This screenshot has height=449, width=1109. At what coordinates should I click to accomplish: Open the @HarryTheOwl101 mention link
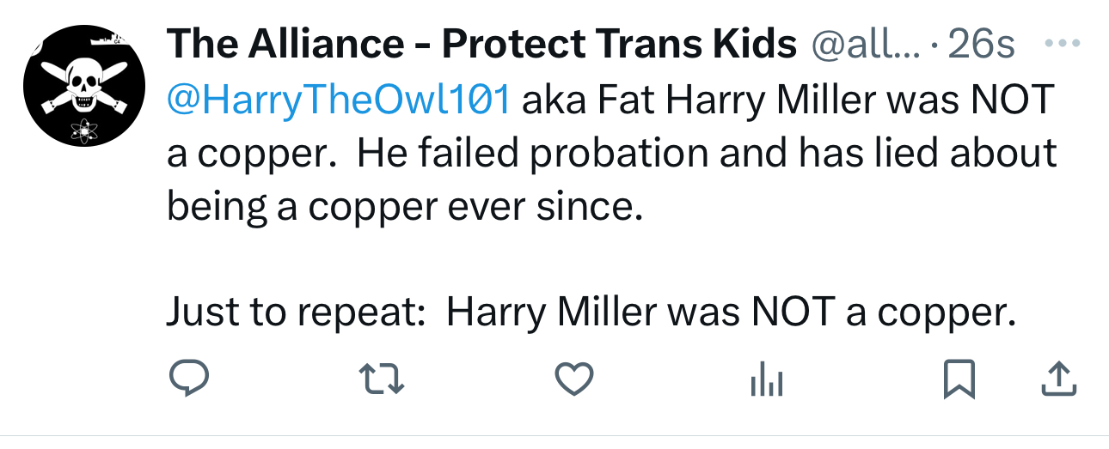(x=338, y=100)
